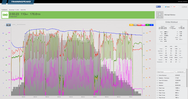188x99 pixels.
Task: Check the Peak 12 sec checkbox
Action: tap(157, 95)
